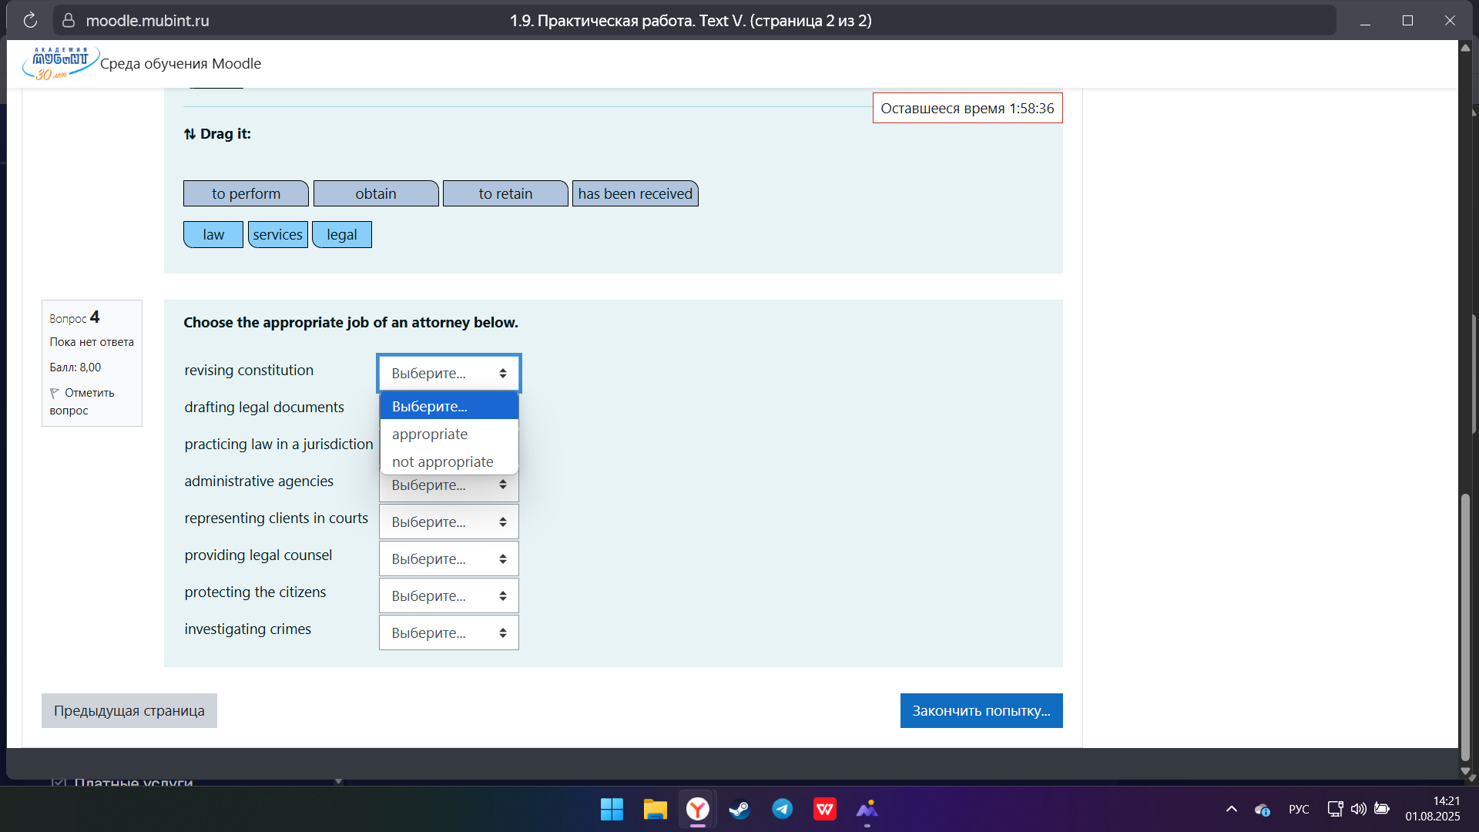The width and height of the screenshot is (1479, 832).
Task: Click 'Предыдущая страница' button
Action: coord(129,710)
